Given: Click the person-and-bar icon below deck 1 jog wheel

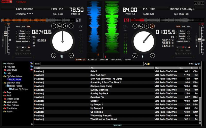Looking at the screenshot, I should (62, 56).
